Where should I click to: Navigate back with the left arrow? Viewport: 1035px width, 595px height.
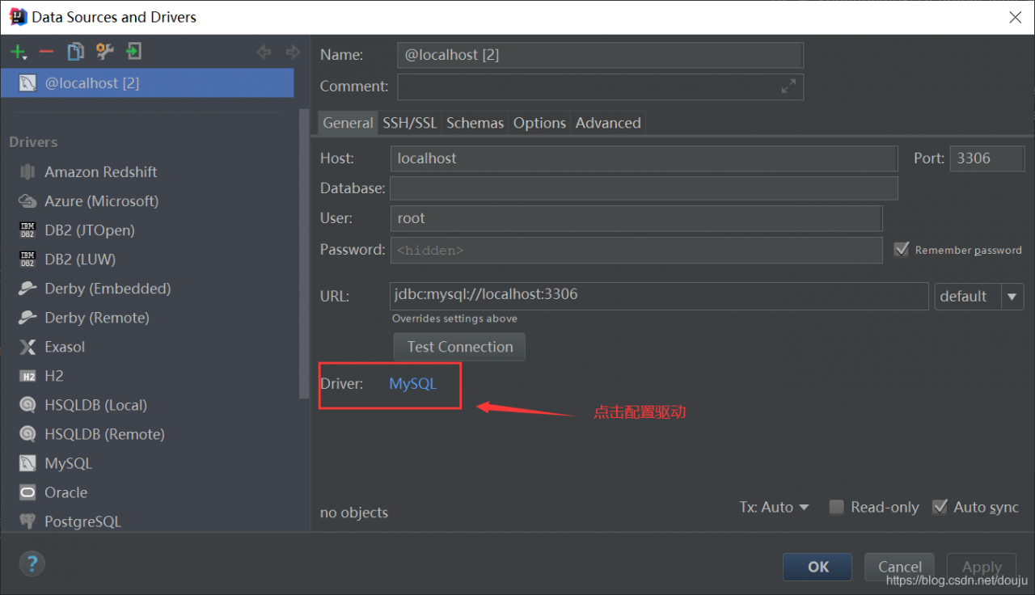coord(264,53)
